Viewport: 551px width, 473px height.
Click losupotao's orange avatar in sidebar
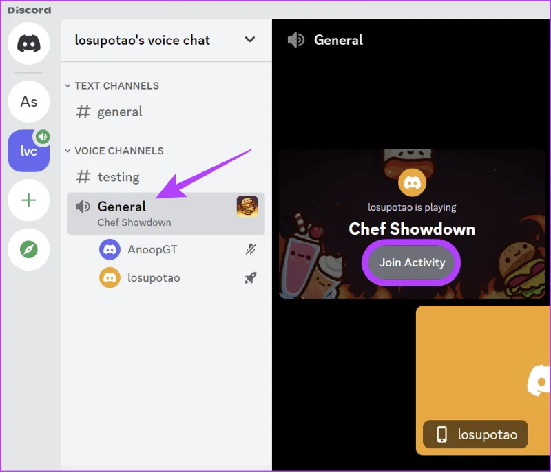click(110, 277)
